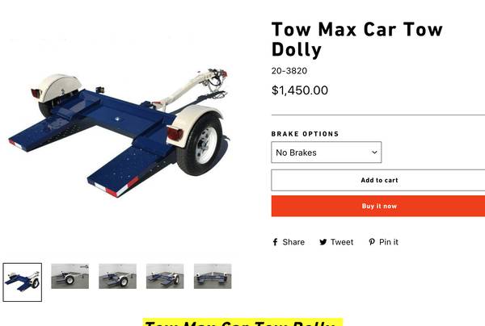485x326 pixels.
Task: Click the Facebook icon beside Share
Action: pos(275,242)
